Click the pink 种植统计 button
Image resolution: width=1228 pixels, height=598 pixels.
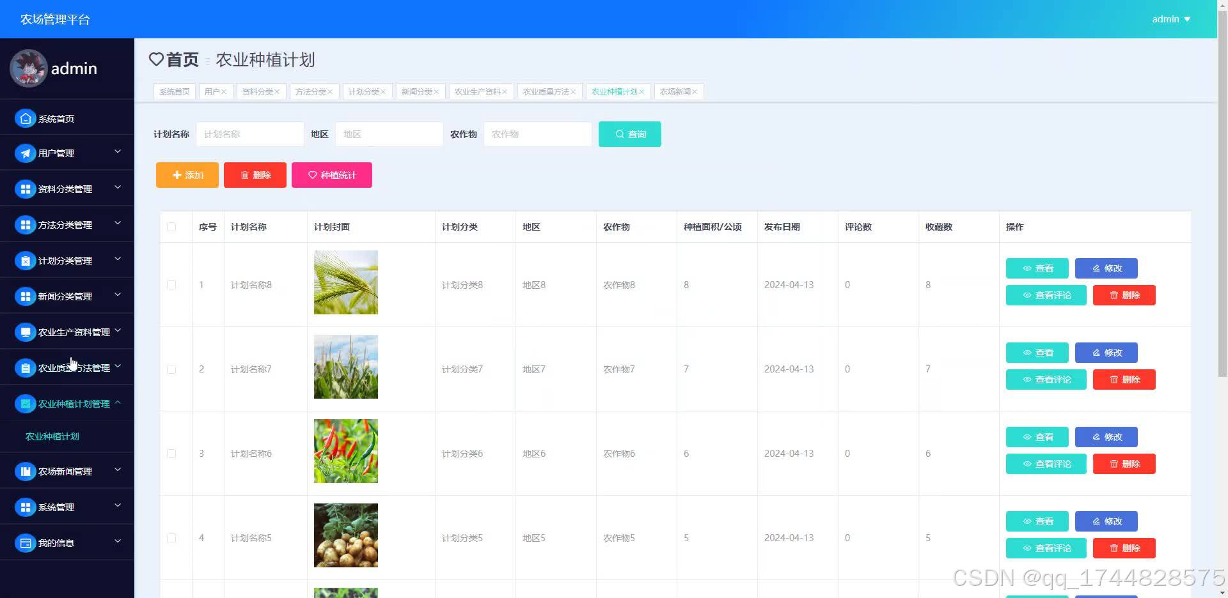point(332,175)
